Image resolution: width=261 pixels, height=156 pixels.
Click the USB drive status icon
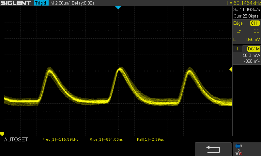click(x=239, y=146)
